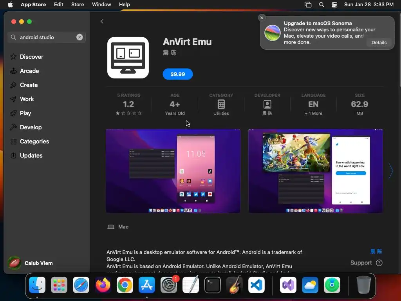Click the Sonoma notification icon
This screenshot has height=301, width=401.
click(x=273, y=33)
